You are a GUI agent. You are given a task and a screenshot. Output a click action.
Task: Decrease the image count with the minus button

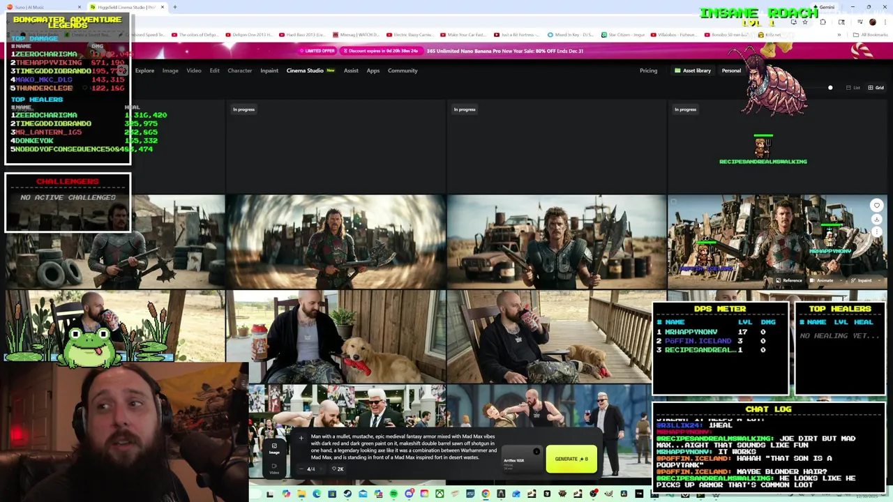301,469
